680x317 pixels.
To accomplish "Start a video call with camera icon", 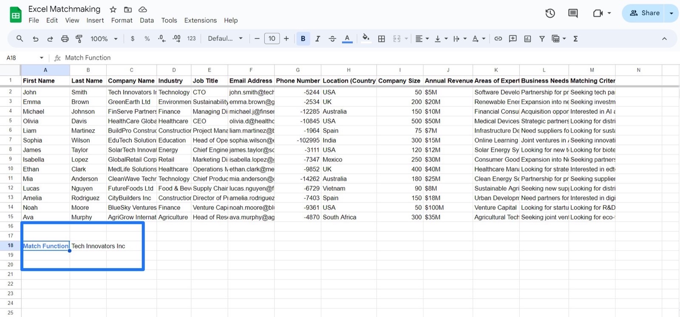I will pos(598,13).
